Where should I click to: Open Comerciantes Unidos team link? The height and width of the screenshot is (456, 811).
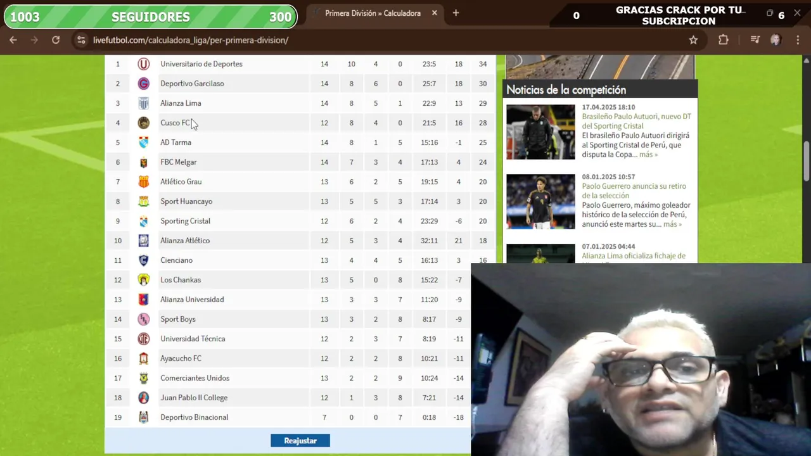point(195,378)
